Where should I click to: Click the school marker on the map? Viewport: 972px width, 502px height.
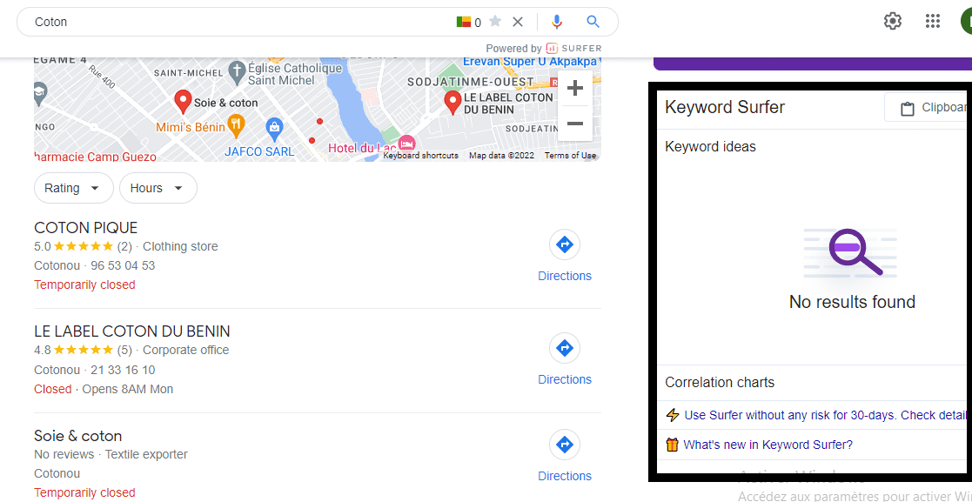40,93
